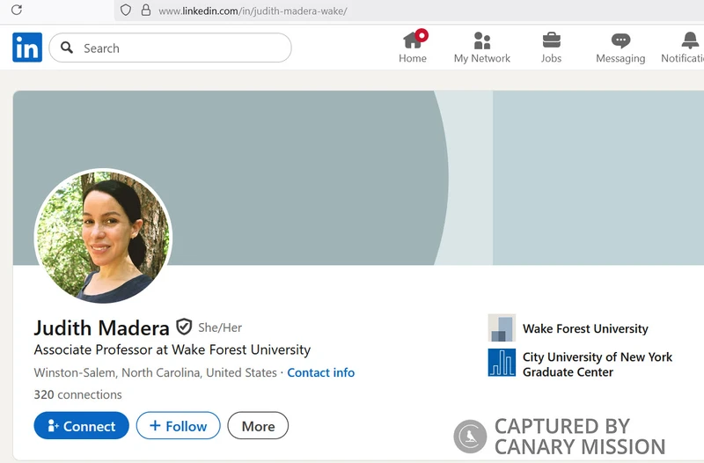The width and height of the screenshot is (704, 463).
Task: Open the Contact info link
Action: coord(320,372)
